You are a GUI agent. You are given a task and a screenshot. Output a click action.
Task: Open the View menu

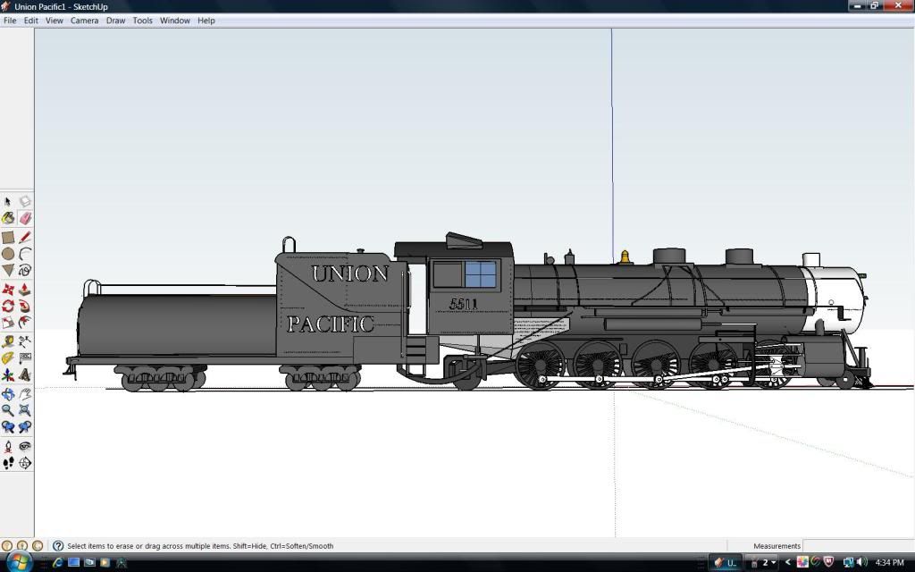click(x=55, y=21)
